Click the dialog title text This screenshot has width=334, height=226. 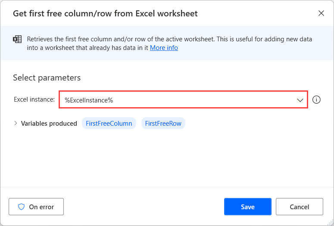[105, 13]
